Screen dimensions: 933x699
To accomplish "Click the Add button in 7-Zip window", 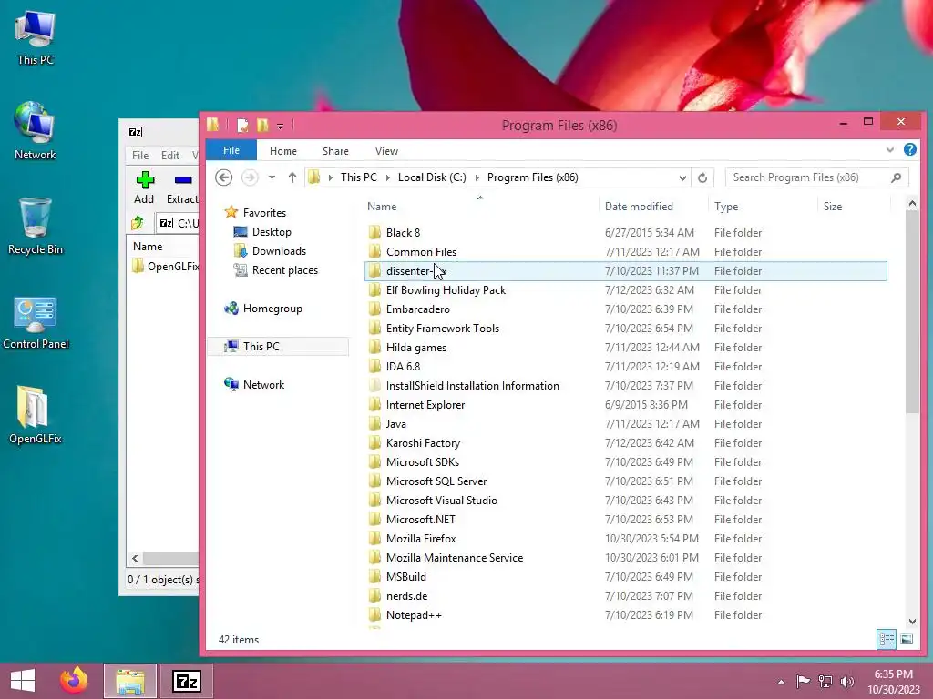I will pyautogui.click(x=144, y=187).
